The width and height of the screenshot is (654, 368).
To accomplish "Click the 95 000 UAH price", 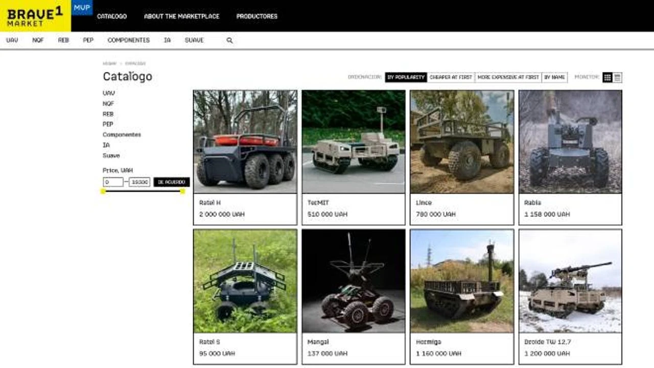I will click(x=217, y=354).
